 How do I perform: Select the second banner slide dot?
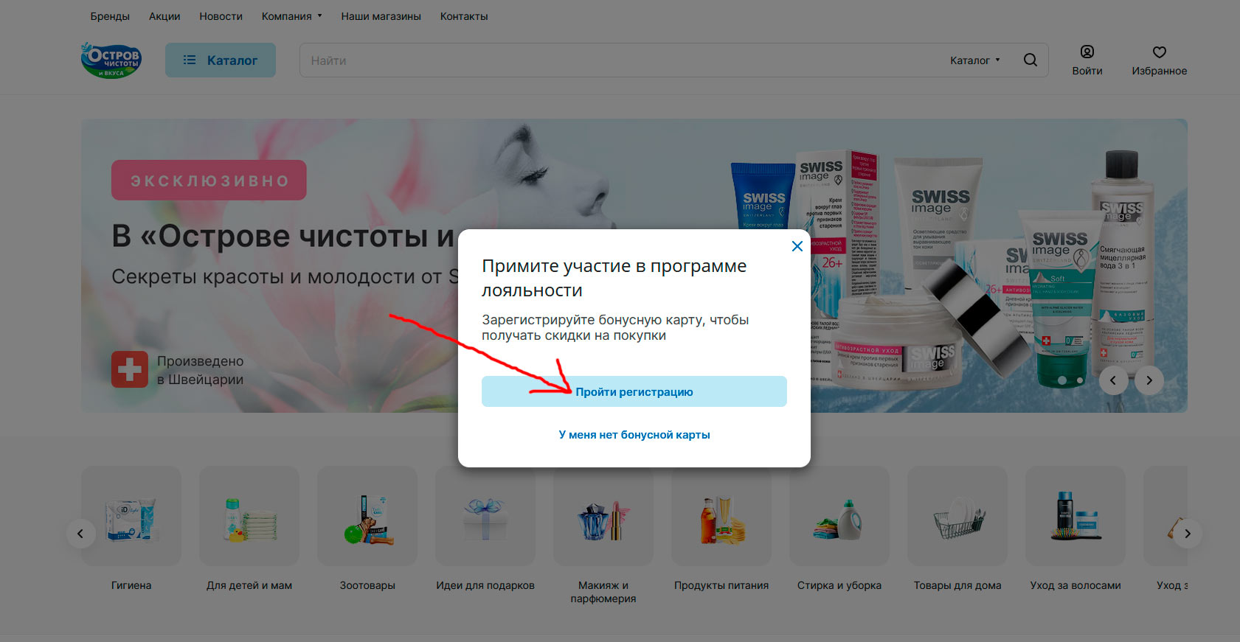pos(1080,380)
